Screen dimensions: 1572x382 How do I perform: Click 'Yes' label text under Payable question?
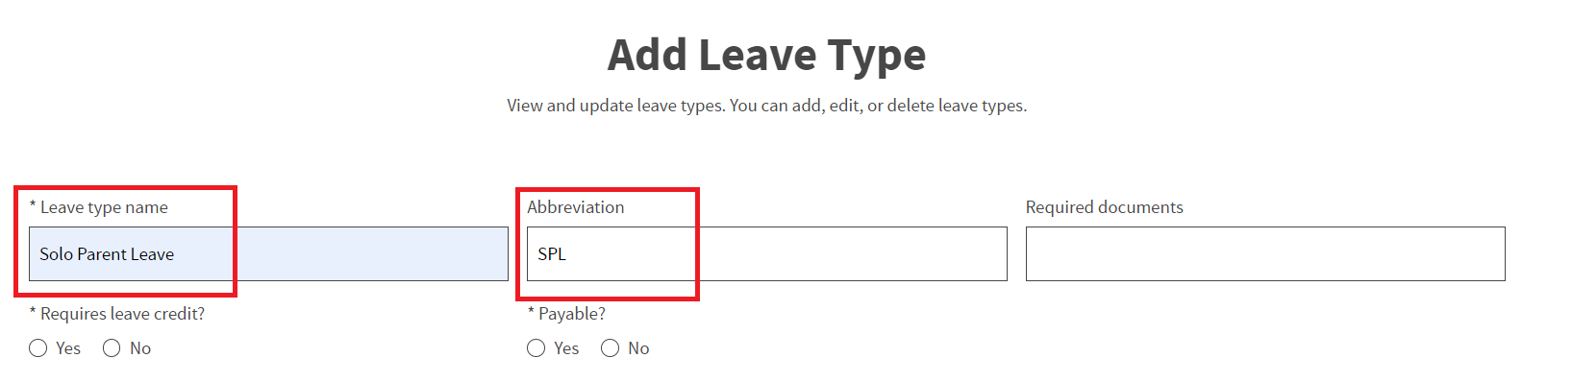point(566,348)
